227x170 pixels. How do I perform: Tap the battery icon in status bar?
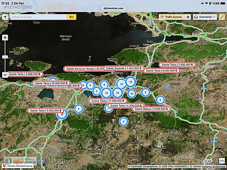click(223, 3)
